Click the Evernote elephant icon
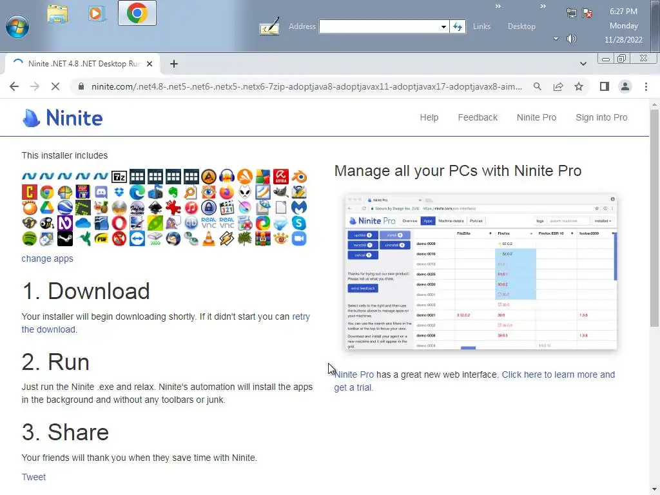660x495 pixels. click(x=173, y=192)
